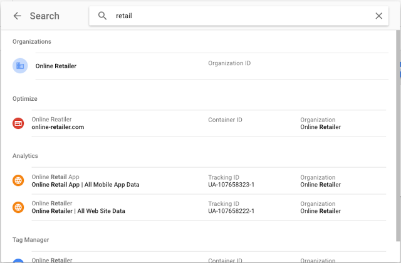Click the Online Reatiler account name in Optimize
This screenshot has height=263, width=401.
tap(51, 120)
